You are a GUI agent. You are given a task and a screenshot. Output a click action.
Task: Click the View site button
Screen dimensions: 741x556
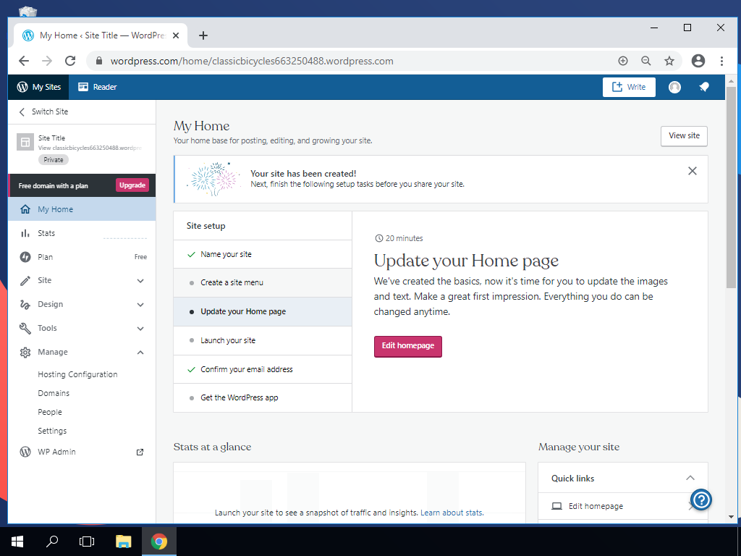click(684, 135)
